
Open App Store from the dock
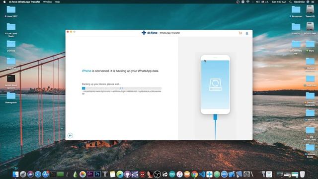click(x=45, y=174)
